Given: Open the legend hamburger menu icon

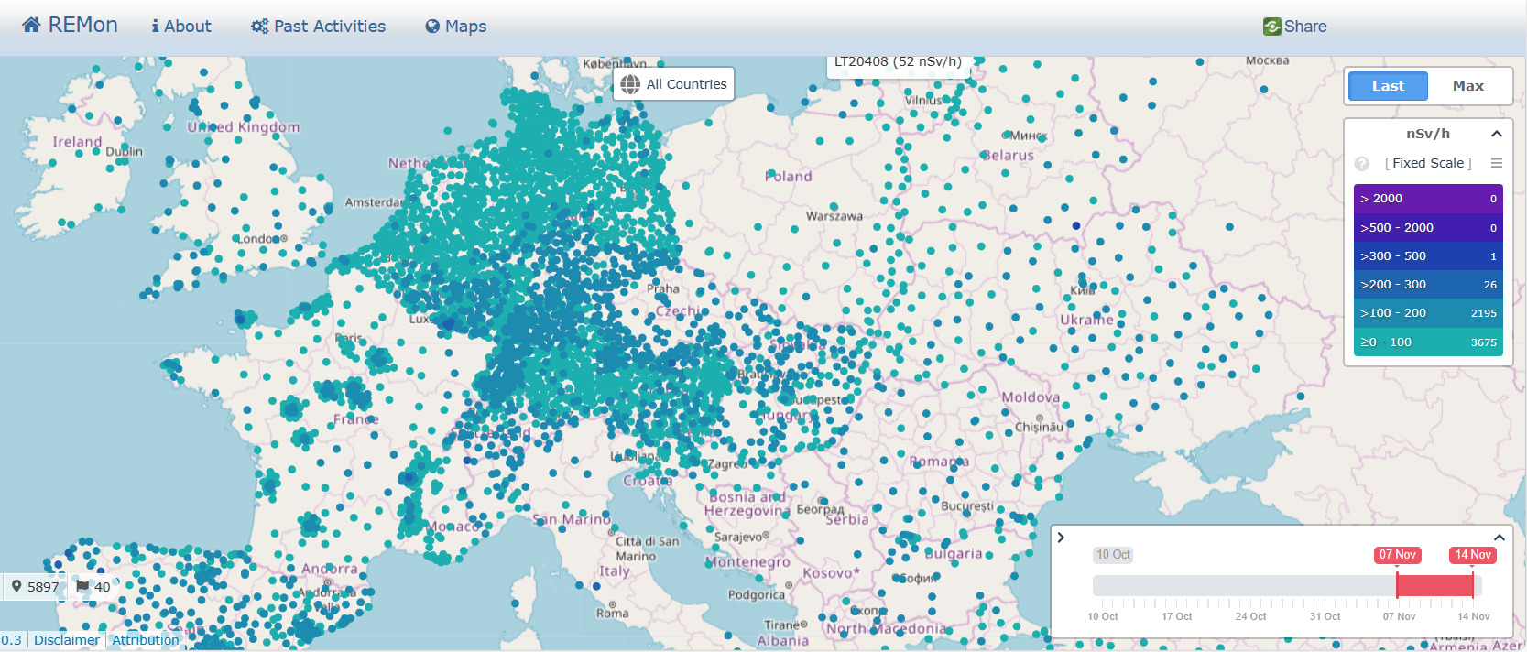Looking at the screenshot, I should (x=1497, y=163).
